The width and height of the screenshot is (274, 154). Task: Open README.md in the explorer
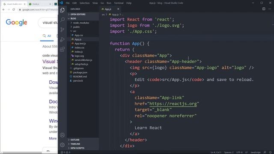83,77
